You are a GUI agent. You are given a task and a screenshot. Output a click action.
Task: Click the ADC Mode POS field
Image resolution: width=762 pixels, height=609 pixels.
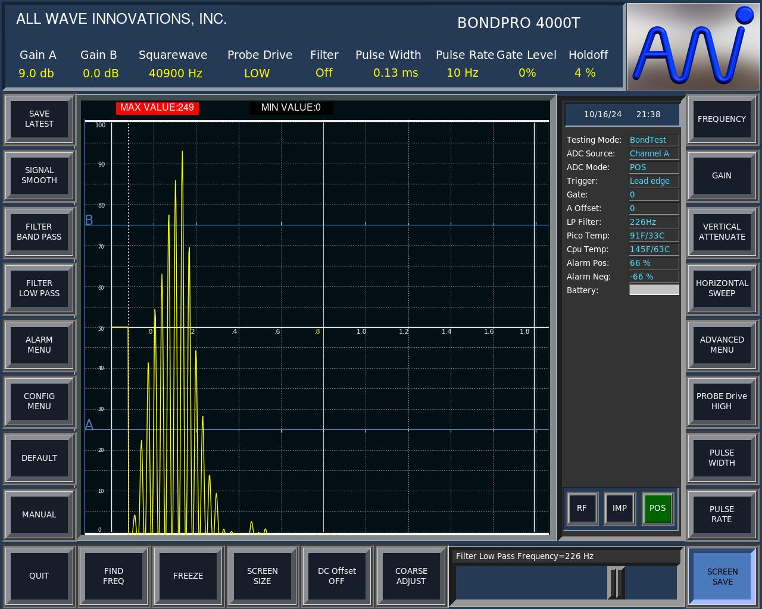pos(654,167)
